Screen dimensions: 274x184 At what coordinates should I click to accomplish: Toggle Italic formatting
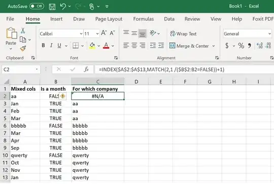(51, 46)
